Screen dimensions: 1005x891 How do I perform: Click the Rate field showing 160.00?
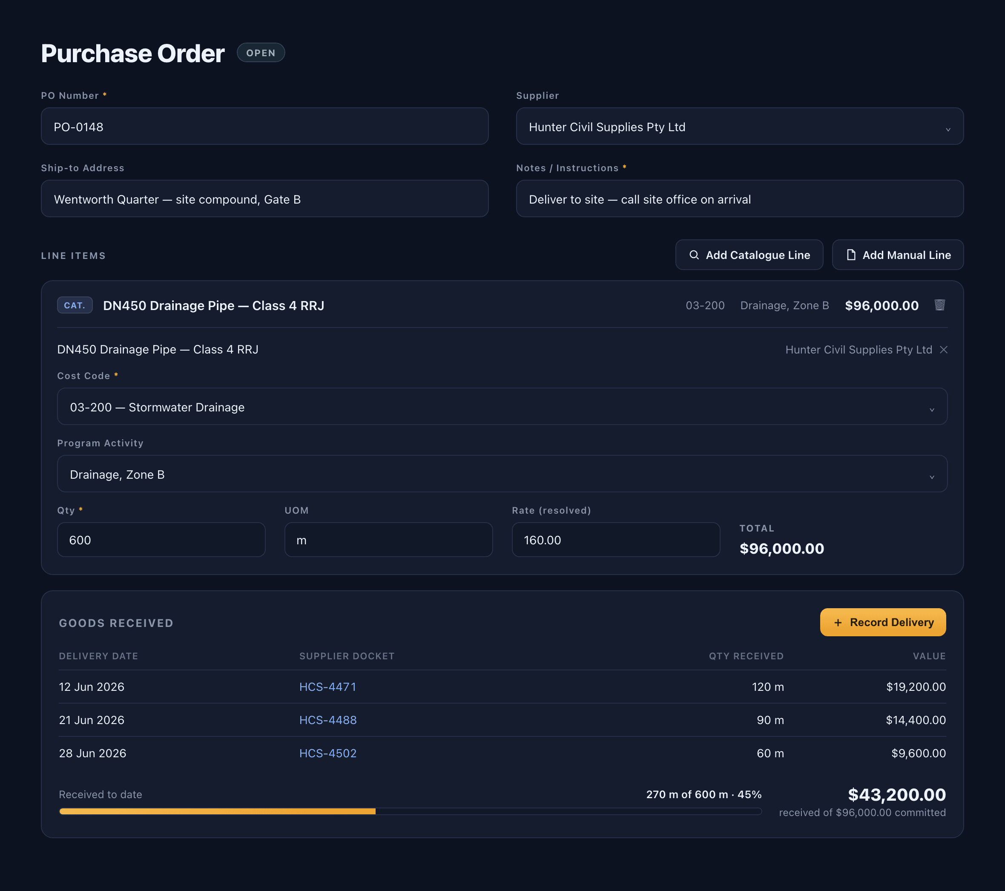click(x=616, y=540)
